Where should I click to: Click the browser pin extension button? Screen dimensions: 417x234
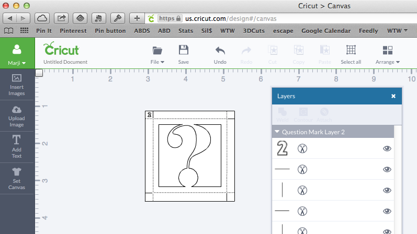tap(118, 18)
